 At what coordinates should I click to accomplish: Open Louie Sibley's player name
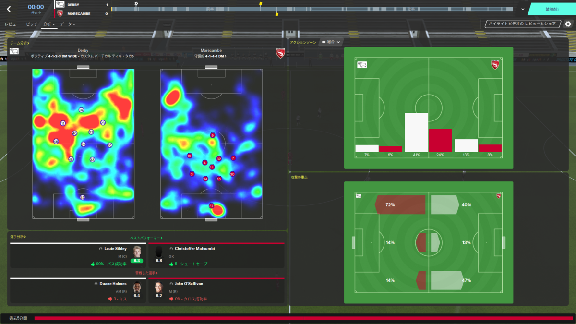tap(115, 249)
